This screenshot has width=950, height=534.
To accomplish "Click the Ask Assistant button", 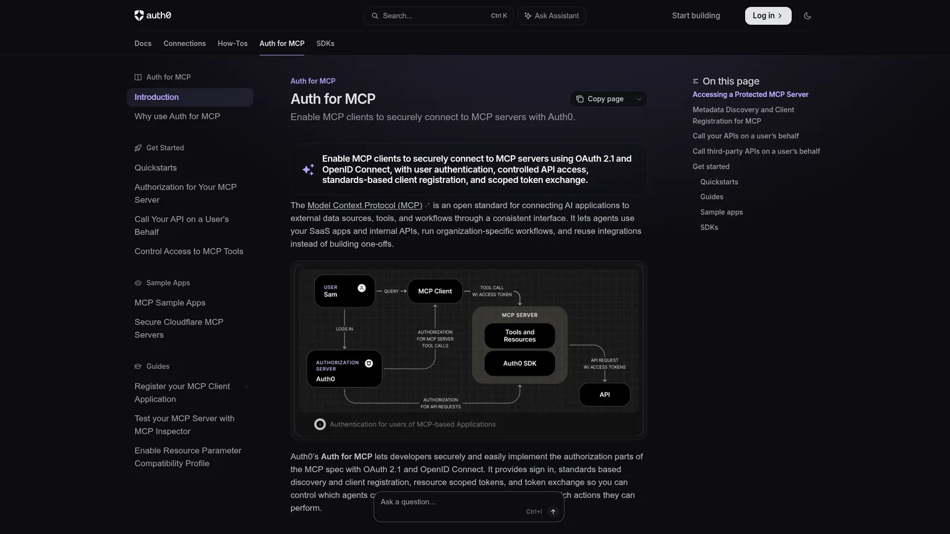I will pos(552,16).
